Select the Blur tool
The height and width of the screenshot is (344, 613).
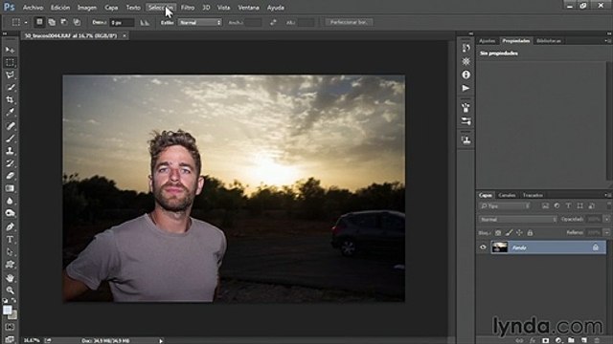(x=10, y=201)
